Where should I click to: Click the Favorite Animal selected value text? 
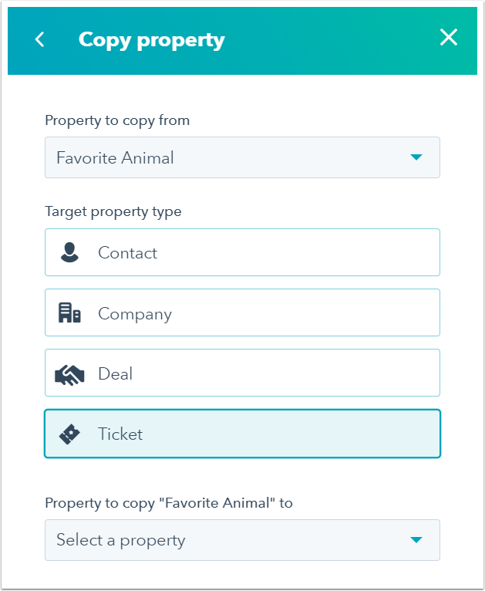coord(115,158)
